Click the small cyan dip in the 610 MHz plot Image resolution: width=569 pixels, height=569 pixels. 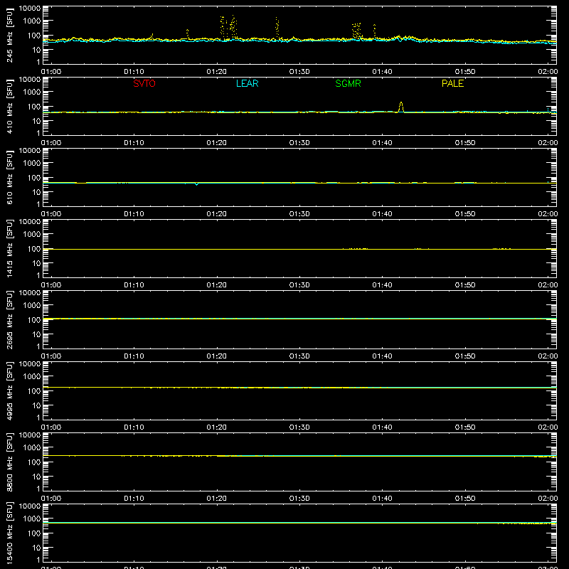tap(197, 184)
